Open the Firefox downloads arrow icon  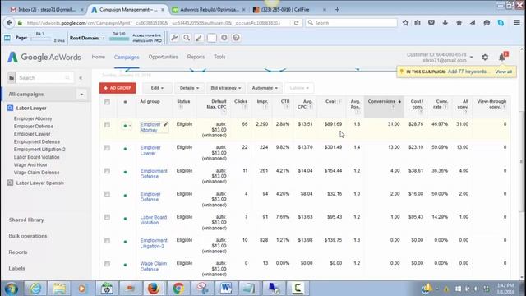tap(445, 23)
